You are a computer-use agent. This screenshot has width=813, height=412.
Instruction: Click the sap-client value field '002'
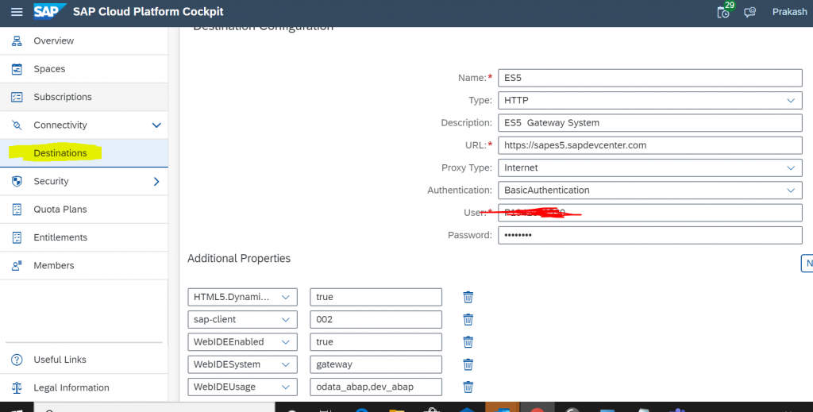tap(376, 319)
